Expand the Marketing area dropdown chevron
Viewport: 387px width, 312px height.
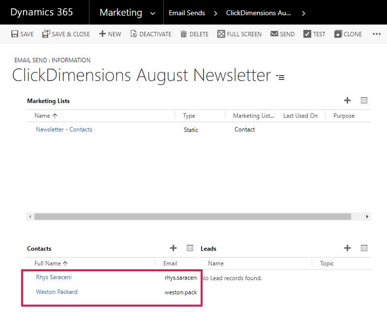(x=153, y=13)
